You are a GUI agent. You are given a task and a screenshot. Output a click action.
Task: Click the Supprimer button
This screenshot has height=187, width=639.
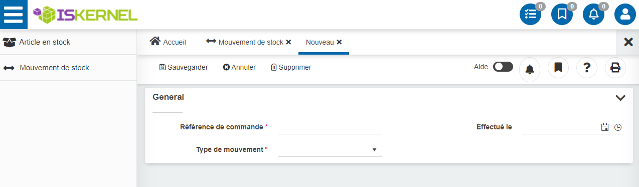click(x=291, y=67)
